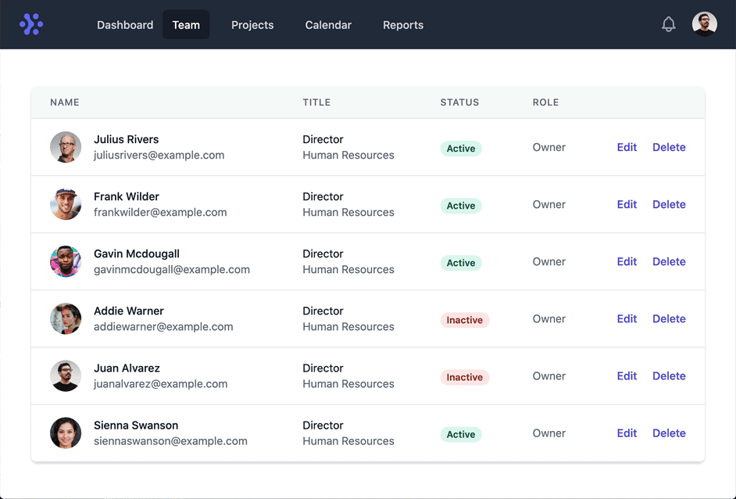Click Sienna Swanson's avatar photo
Image resolution: width=736 pixels, height=499 pixels.
click(x=66, y=433)
